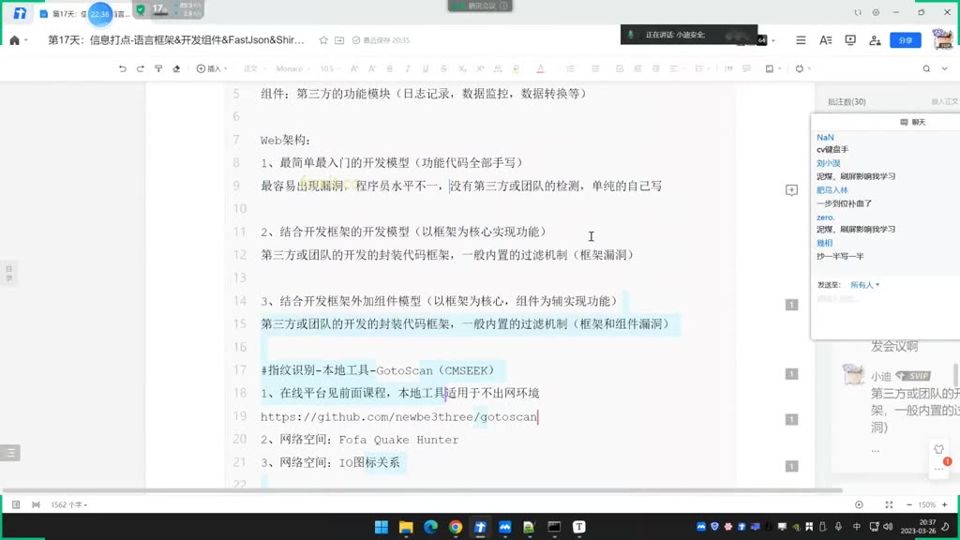Open Google Chrome from taskbar
This screenshot has height=540, width=960.
456,527
